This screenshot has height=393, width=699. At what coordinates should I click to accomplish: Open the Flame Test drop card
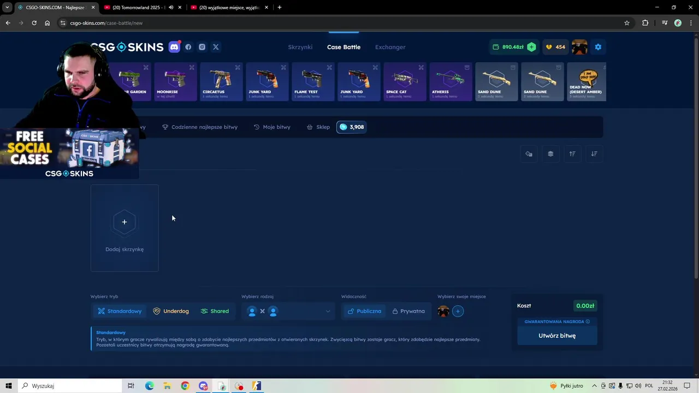click(x=313, y=82)
